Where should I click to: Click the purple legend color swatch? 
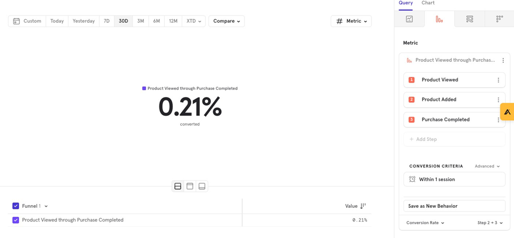tap(144, 89)
